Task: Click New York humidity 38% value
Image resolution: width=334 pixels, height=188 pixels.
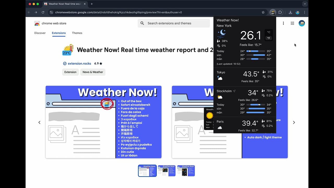Action: coord(224,41)
